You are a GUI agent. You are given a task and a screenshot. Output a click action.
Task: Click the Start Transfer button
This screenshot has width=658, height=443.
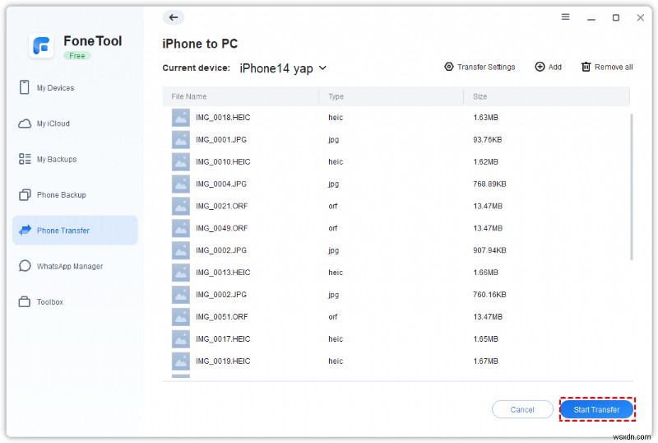[596, 409]
